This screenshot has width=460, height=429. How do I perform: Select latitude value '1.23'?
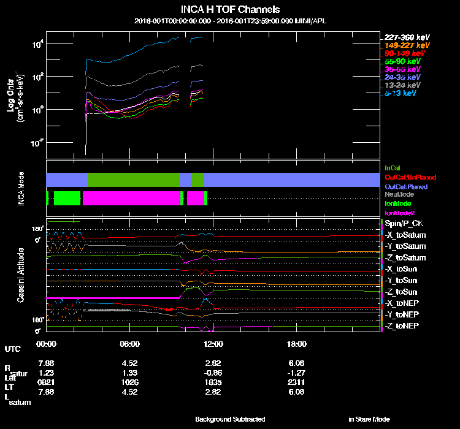pos(46,373)
